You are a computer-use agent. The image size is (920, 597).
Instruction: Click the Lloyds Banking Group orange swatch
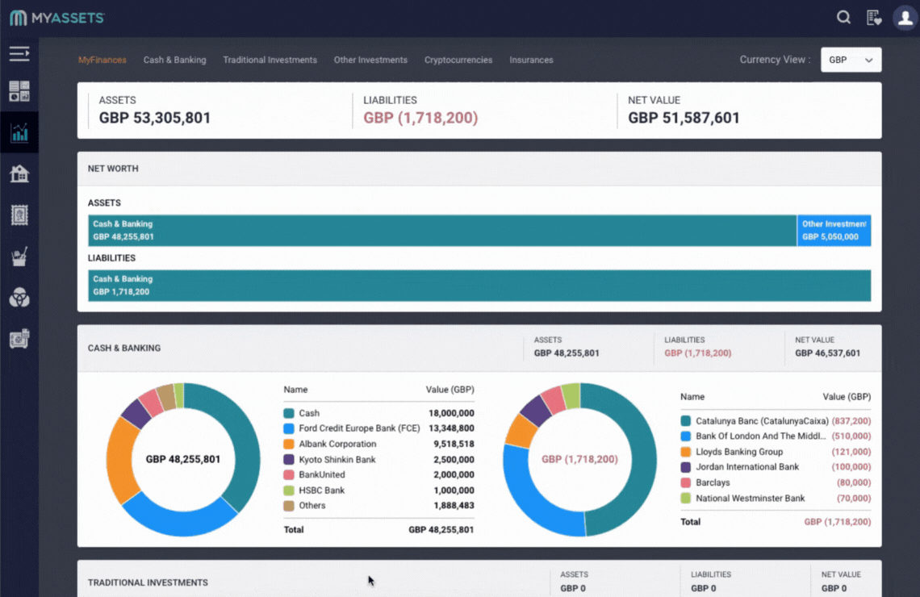pos(685,452)
